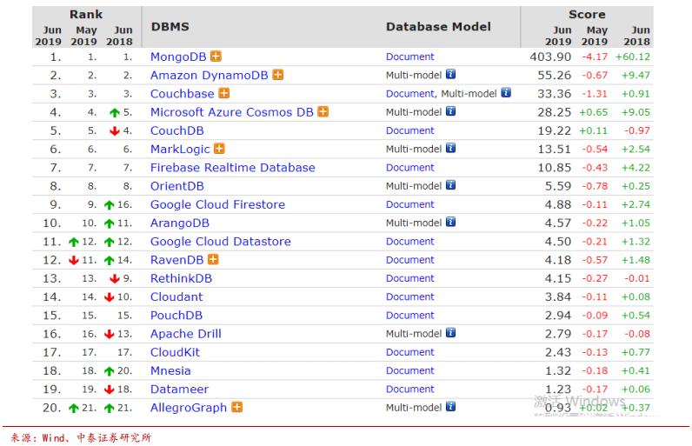Click the info icon in the Apache Drill row

click(450, 333)
